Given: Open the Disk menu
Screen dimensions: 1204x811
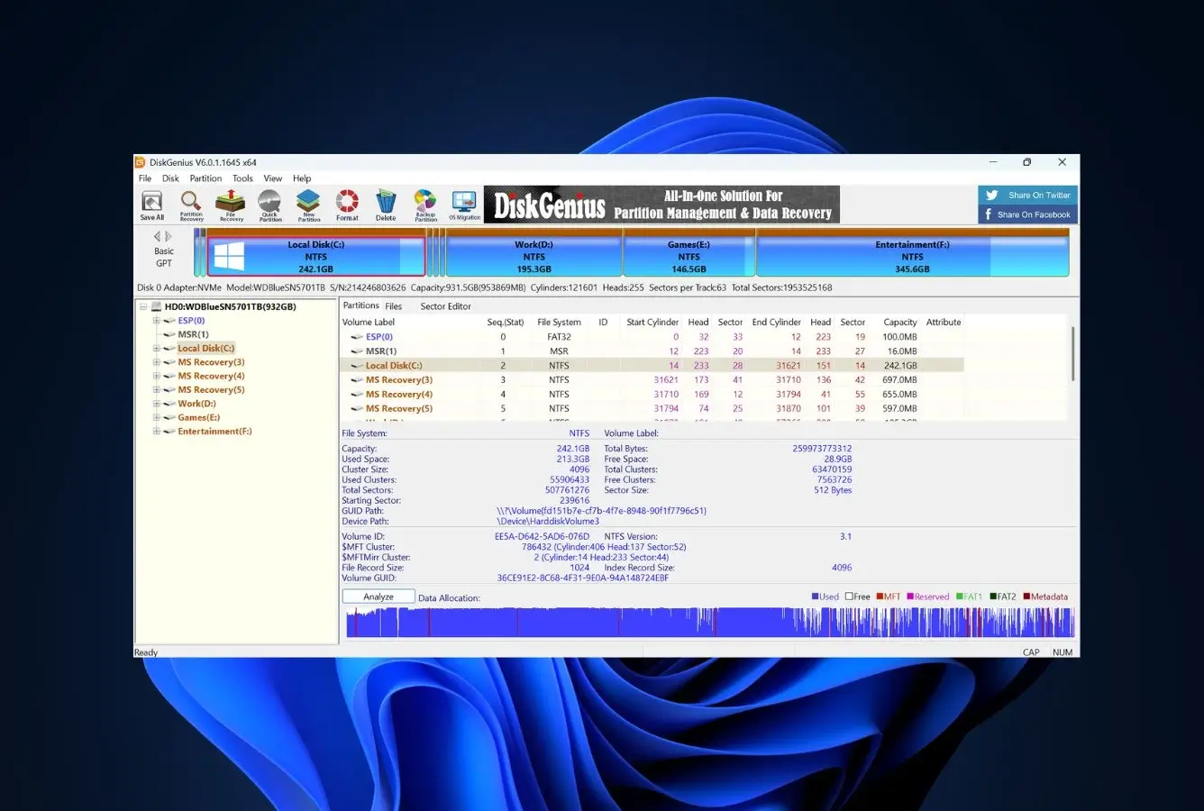Looking at the screenshot, I should (170, 178).
